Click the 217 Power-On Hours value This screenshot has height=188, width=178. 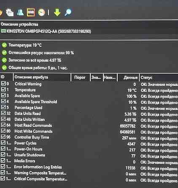click(132, 150)
